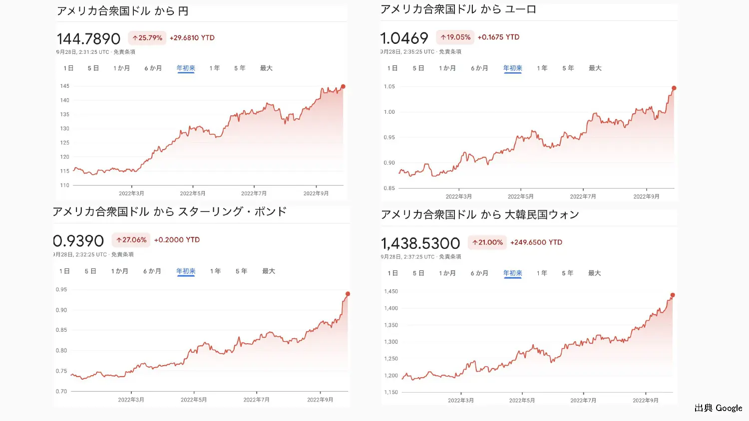
Task: Select the 6か月 range on the USD-KRW chart
Action: [479, 273]
